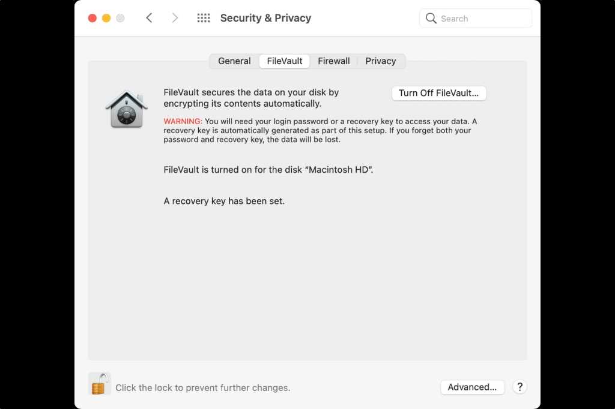Image resolution: width=615 pixels, height=409 pixels.
Task: Click Turn Off FileVault
Action: [438, 93]
